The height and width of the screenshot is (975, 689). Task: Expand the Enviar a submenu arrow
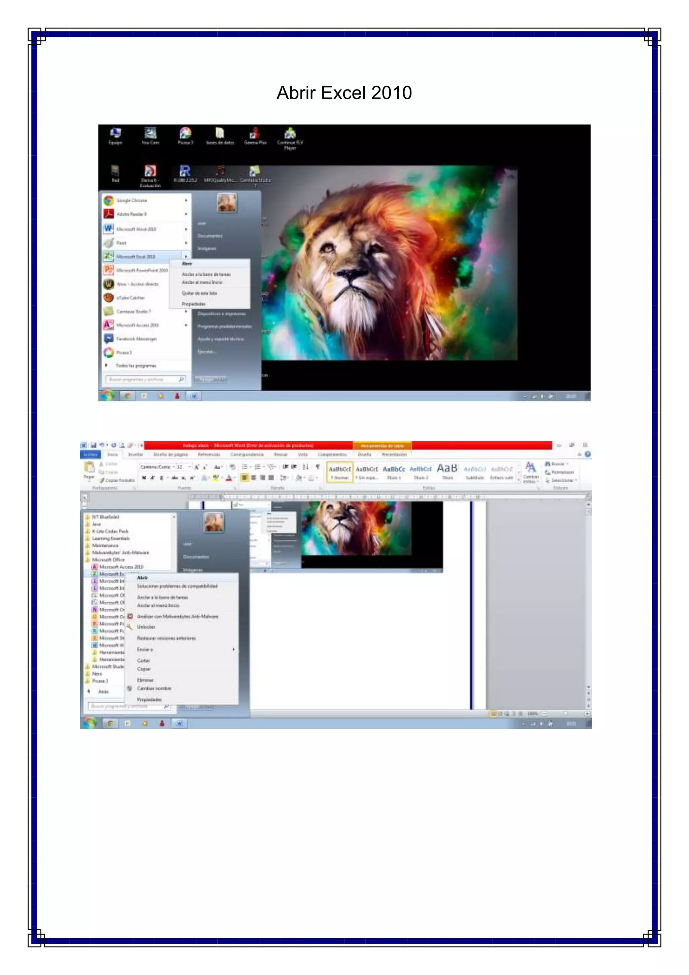tap(233, 649)
